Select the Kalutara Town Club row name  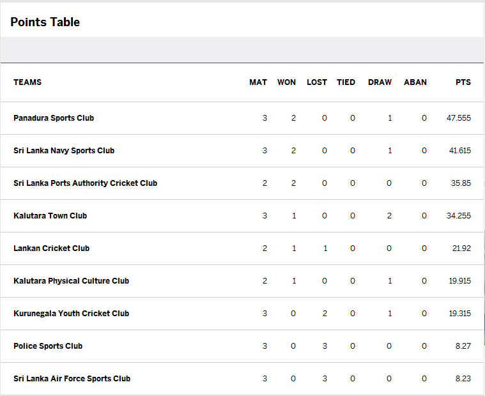pos(50,216)
